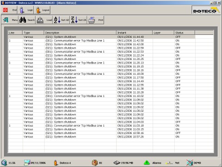222x167 pixels.
Task: Select the System shutdown row at 10.57.26
Action: point(102,137)
